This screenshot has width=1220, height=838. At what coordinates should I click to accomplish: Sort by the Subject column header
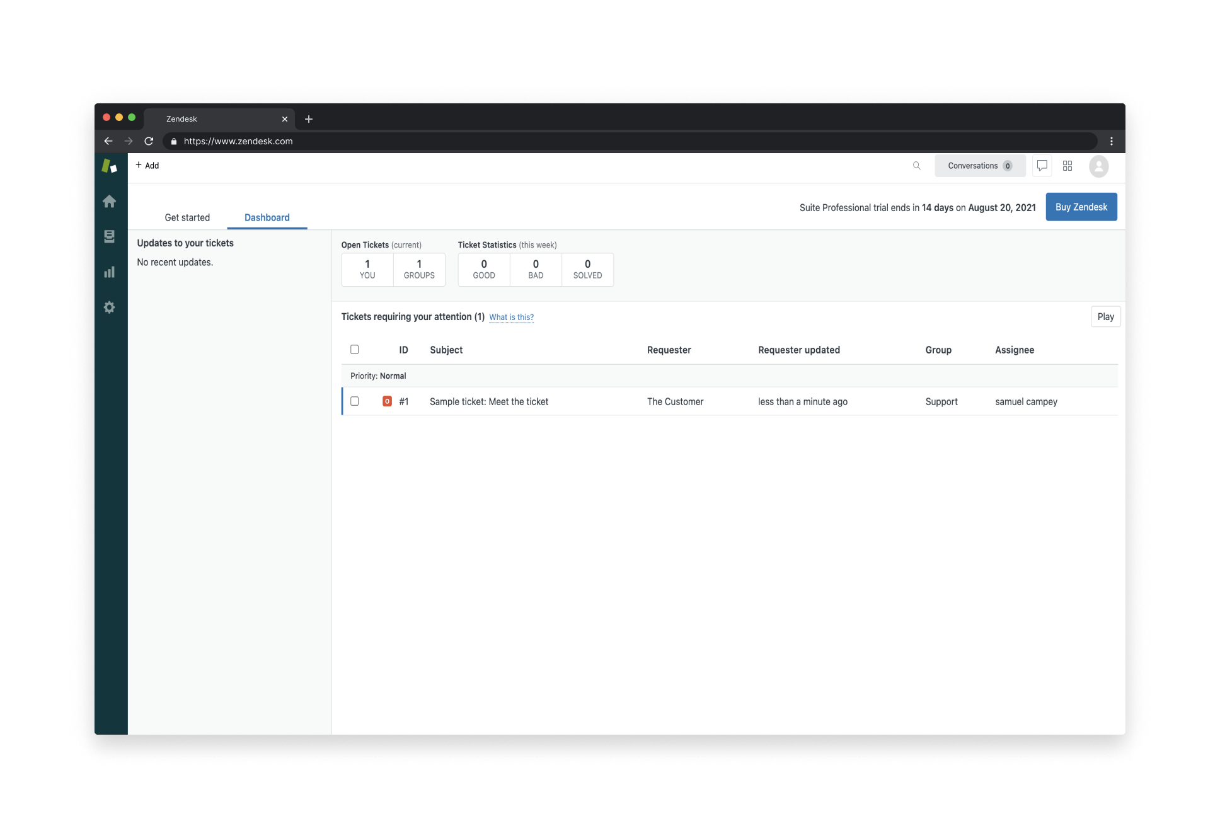446,350
